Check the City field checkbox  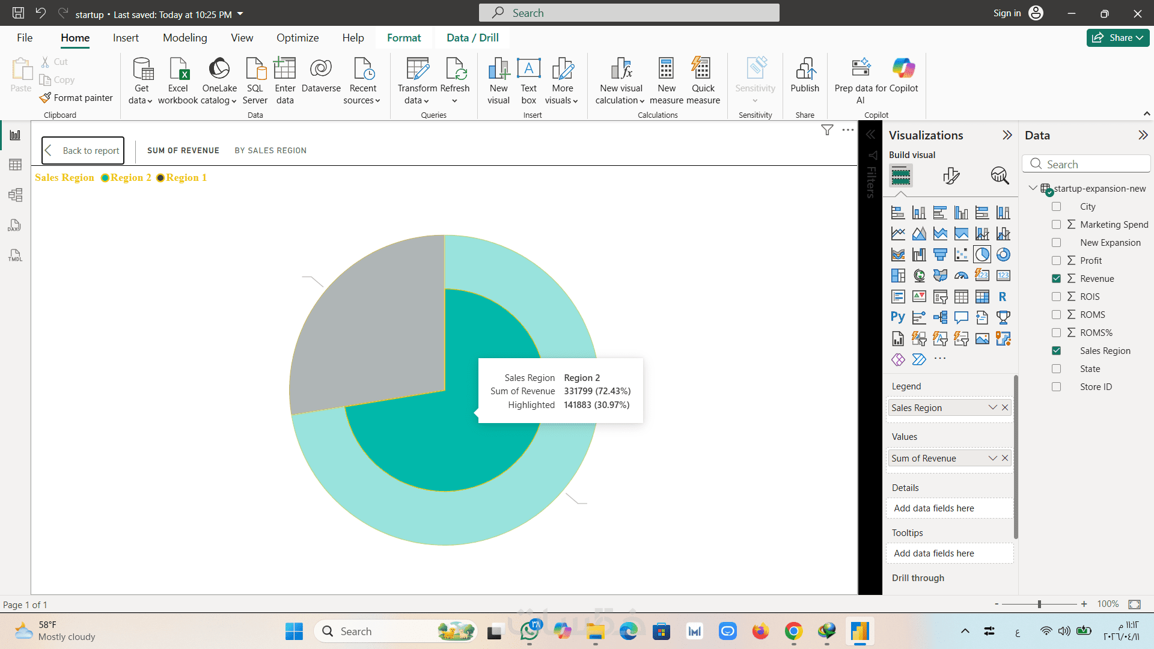pos(1056,206)
